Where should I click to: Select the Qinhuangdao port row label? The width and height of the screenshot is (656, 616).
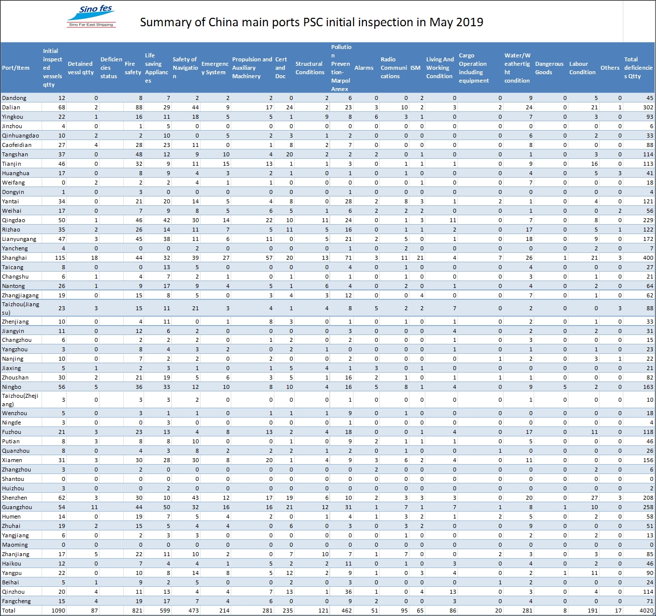(20, 136)
